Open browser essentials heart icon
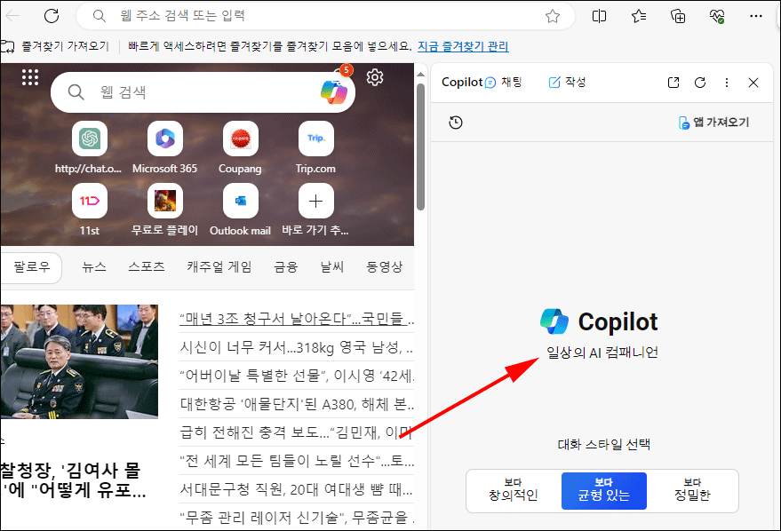The image size is (781, 531). tap(717, 16)
